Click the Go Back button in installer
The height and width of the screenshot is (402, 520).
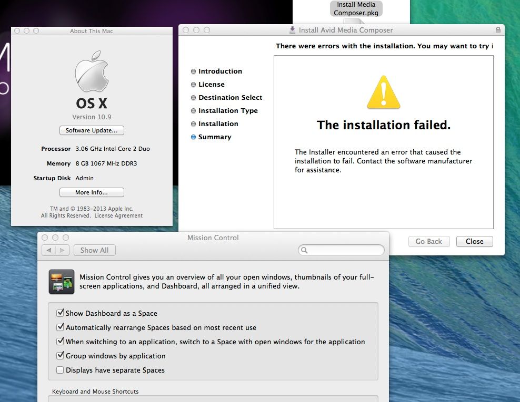coord(429,241)
